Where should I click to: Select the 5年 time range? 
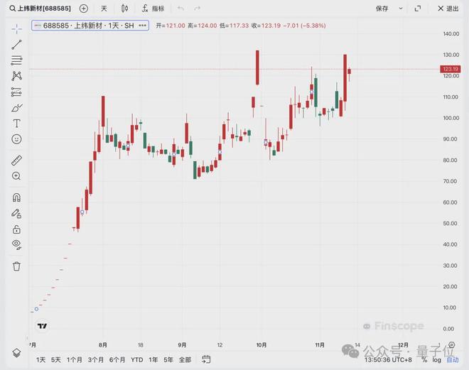pos(168,360)
